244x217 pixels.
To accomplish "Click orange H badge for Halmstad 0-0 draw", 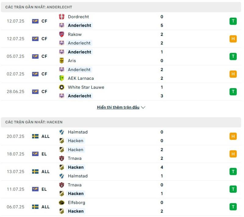I will click(x=233, y=136).
